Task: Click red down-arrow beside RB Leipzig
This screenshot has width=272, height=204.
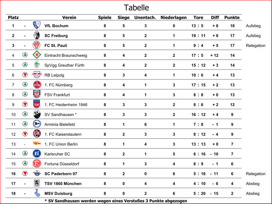Action: (25, 75)
